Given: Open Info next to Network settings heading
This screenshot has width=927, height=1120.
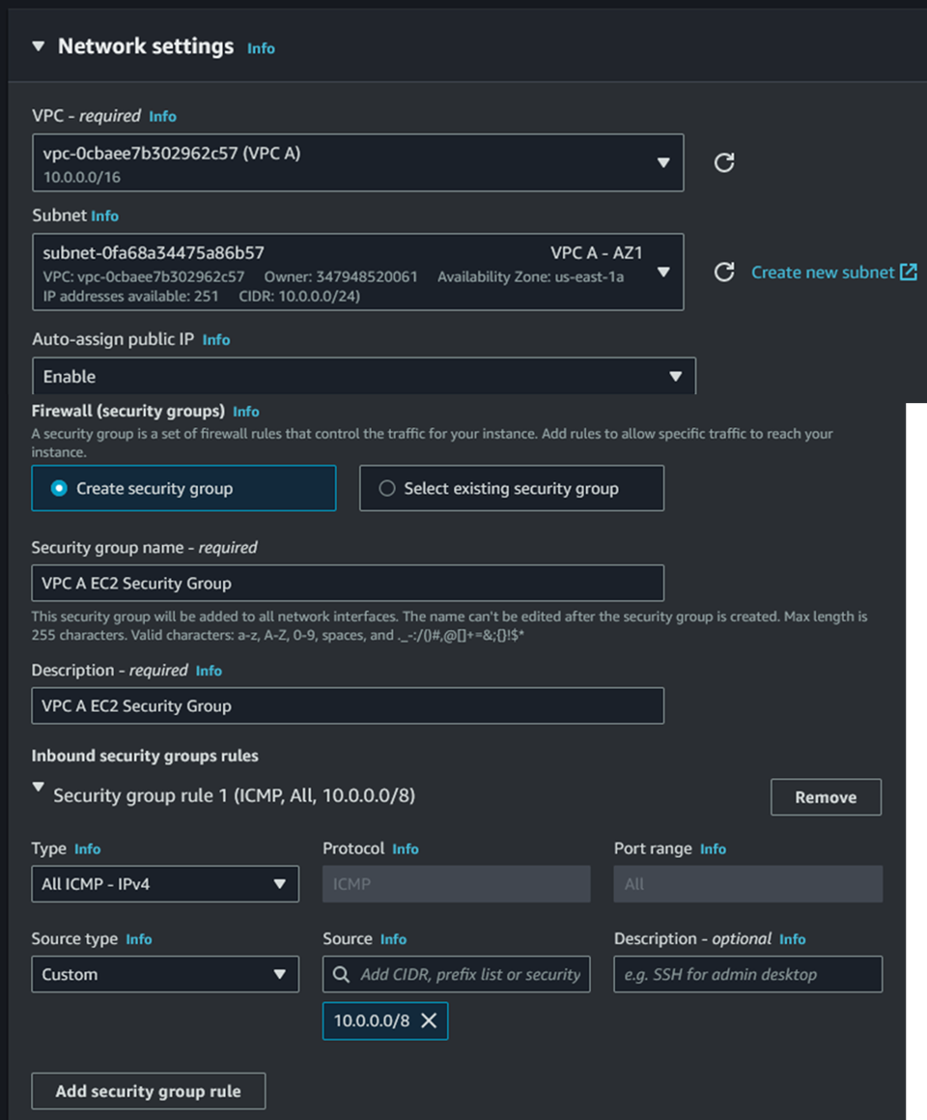Looking at the screenshot, I should 261,47.
